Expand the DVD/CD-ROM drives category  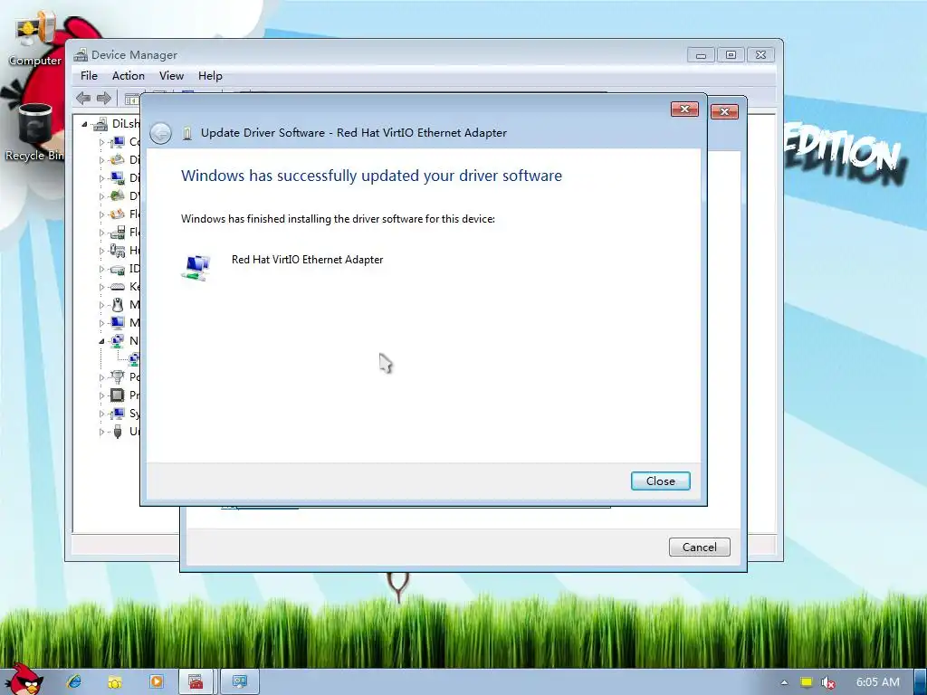pos(101,196)
